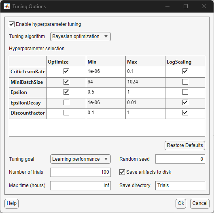Click the Min column header
This screenshot has width=214, height=213.
(106, 62)
